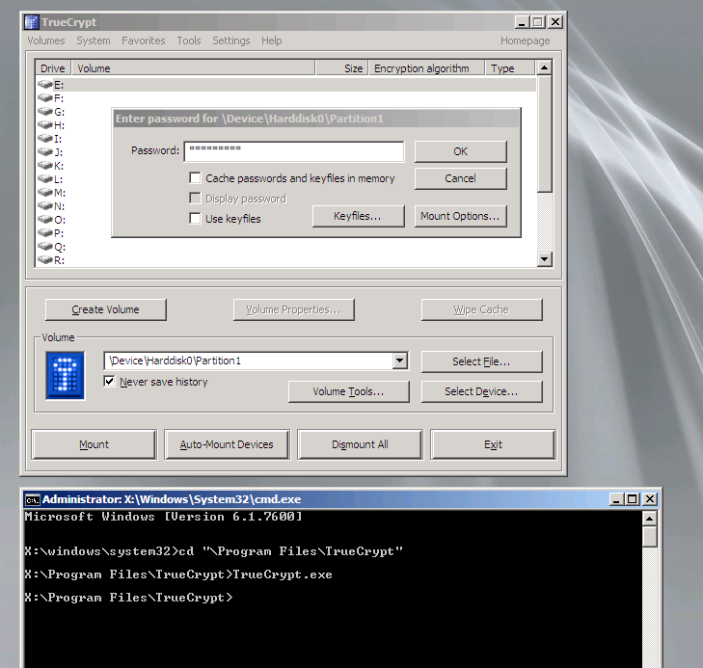This screenshot has width=703, height=668.
Task: Select drive O: icon in the list
Action: click(45, 220)
